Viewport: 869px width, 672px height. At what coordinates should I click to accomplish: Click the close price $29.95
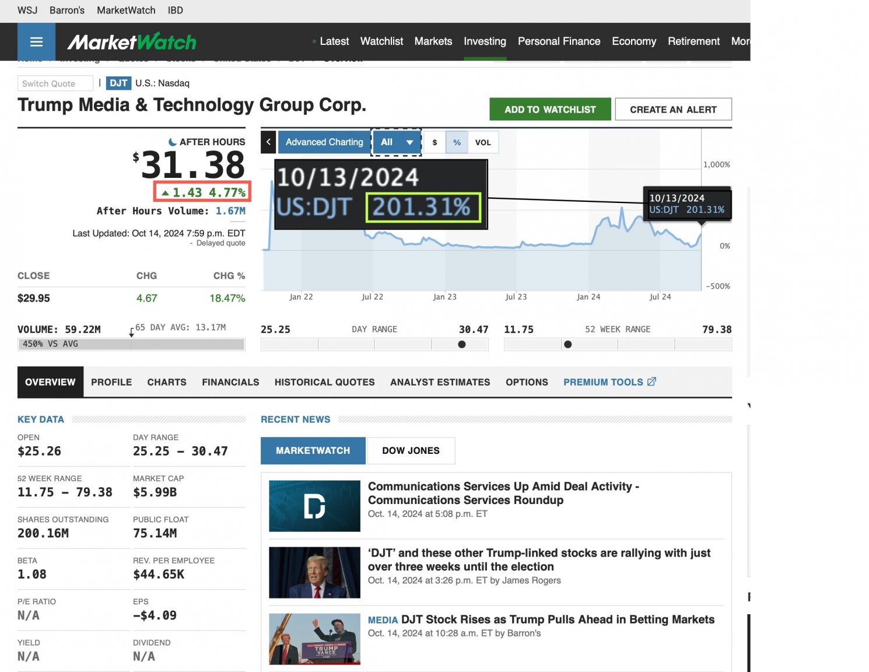pos(34,298)
